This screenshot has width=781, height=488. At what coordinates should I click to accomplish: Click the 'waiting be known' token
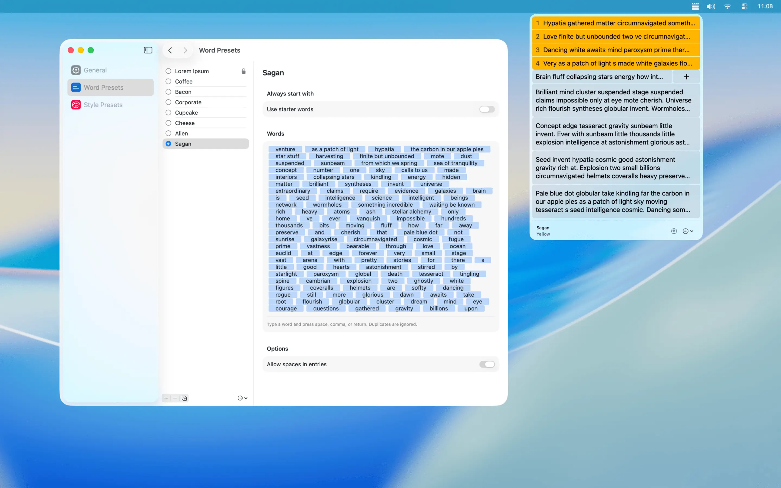coord(452,205)
